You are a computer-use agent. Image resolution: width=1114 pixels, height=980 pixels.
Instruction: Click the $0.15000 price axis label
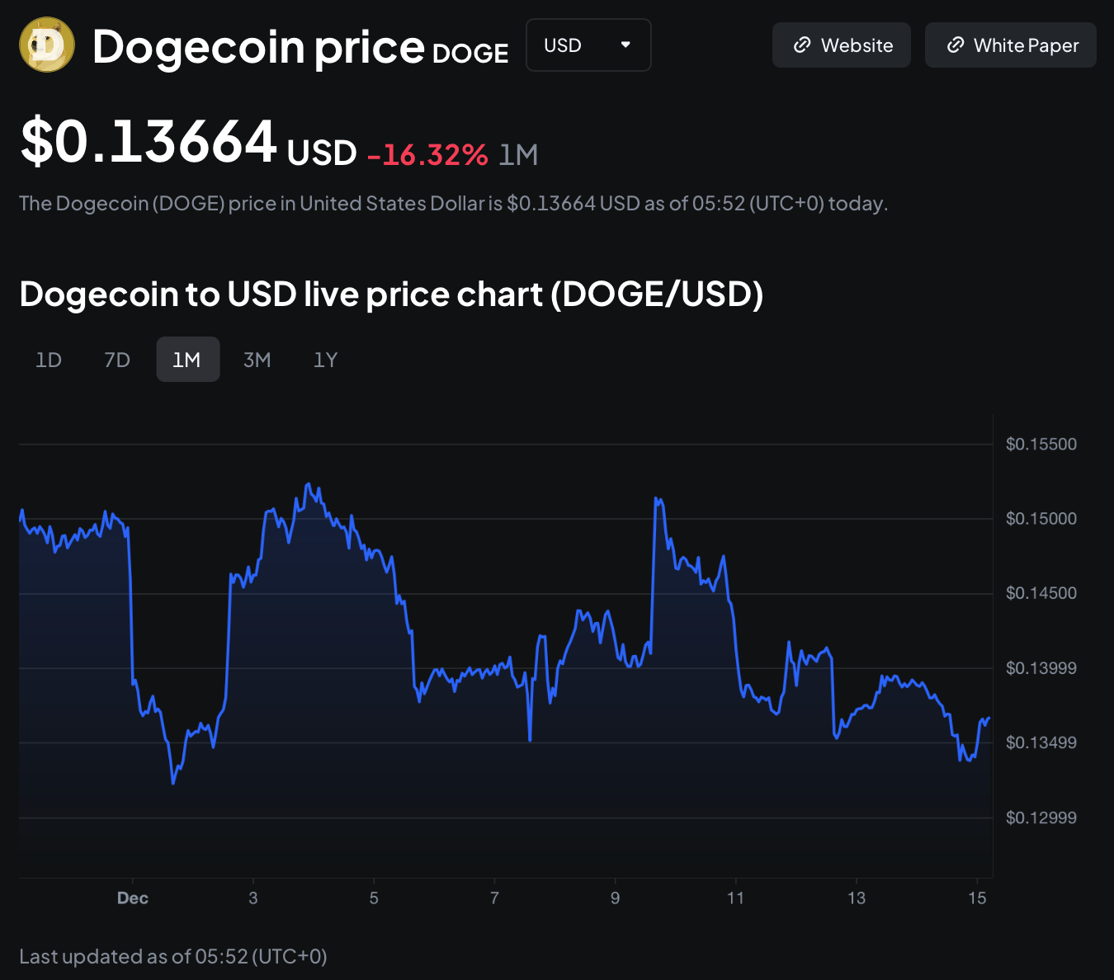point(1041,519)
